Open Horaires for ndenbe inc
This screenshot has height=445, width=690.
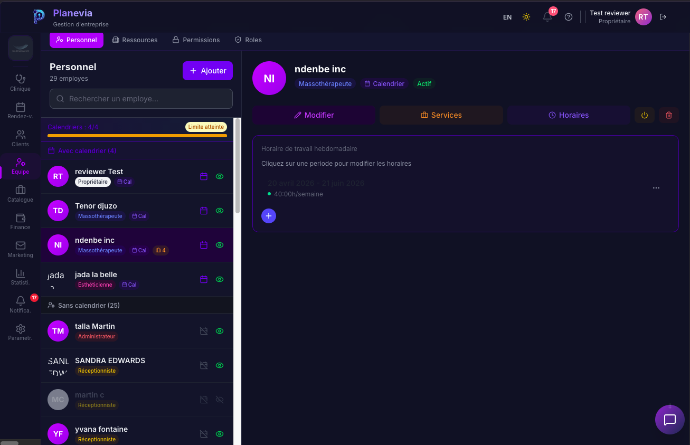tap(569, 115)
